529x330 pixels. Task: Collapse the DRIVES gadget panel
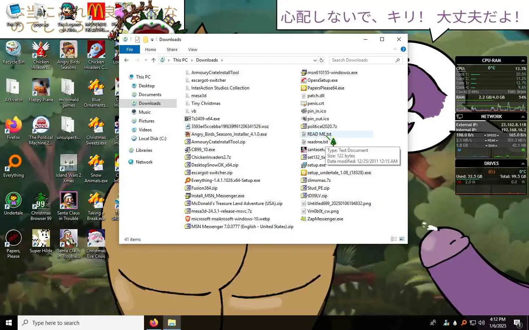523,164
